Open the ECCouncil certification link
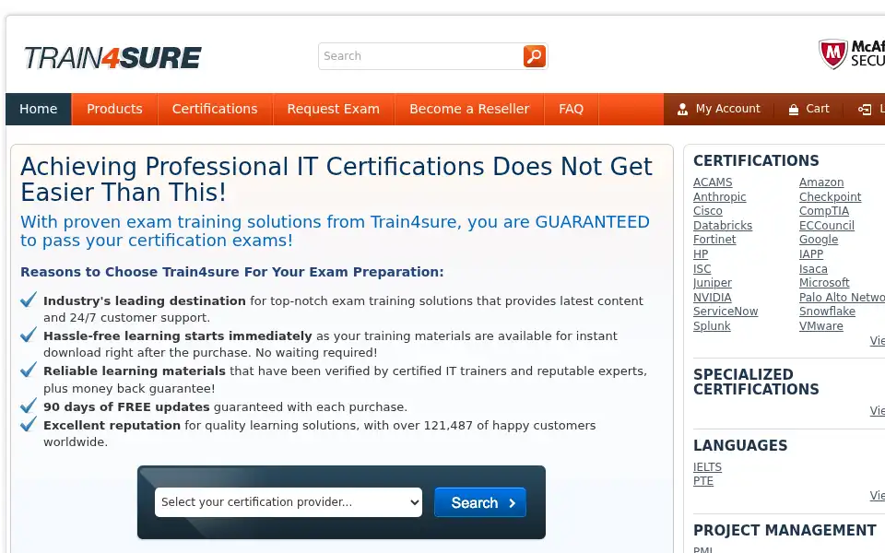 point(827,225)
